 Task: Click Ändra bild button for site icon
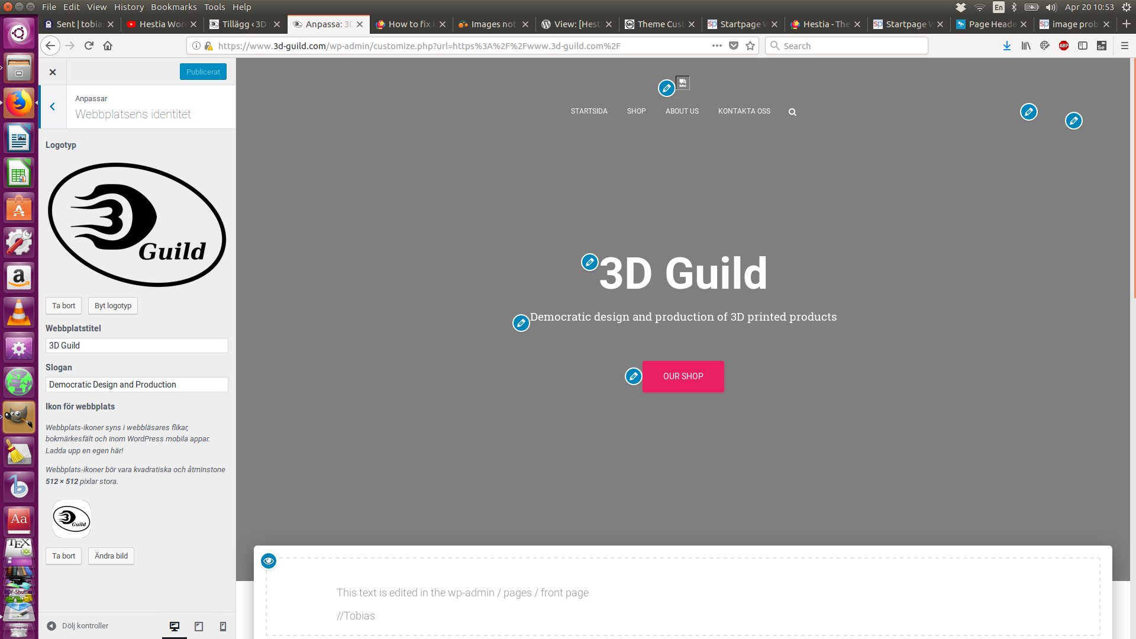point(111,556)
